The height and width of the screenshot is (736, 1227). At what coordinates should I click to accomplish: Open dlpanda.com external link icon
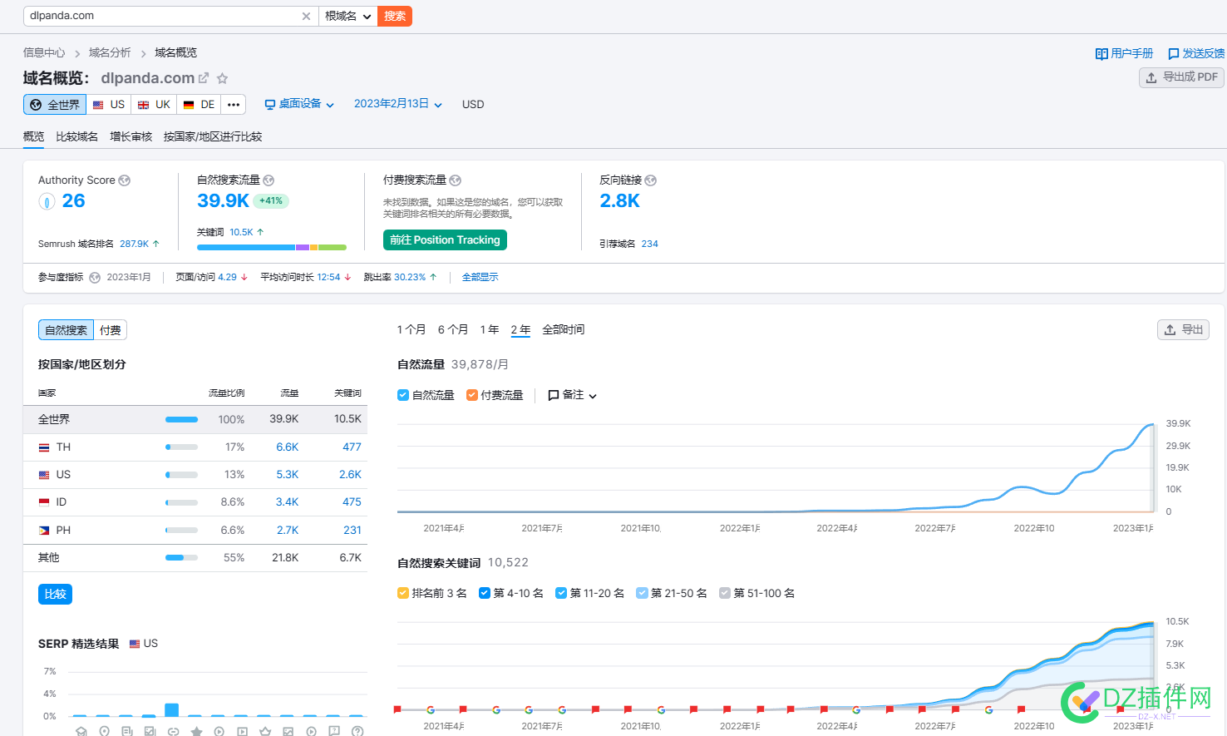point(203,77)
